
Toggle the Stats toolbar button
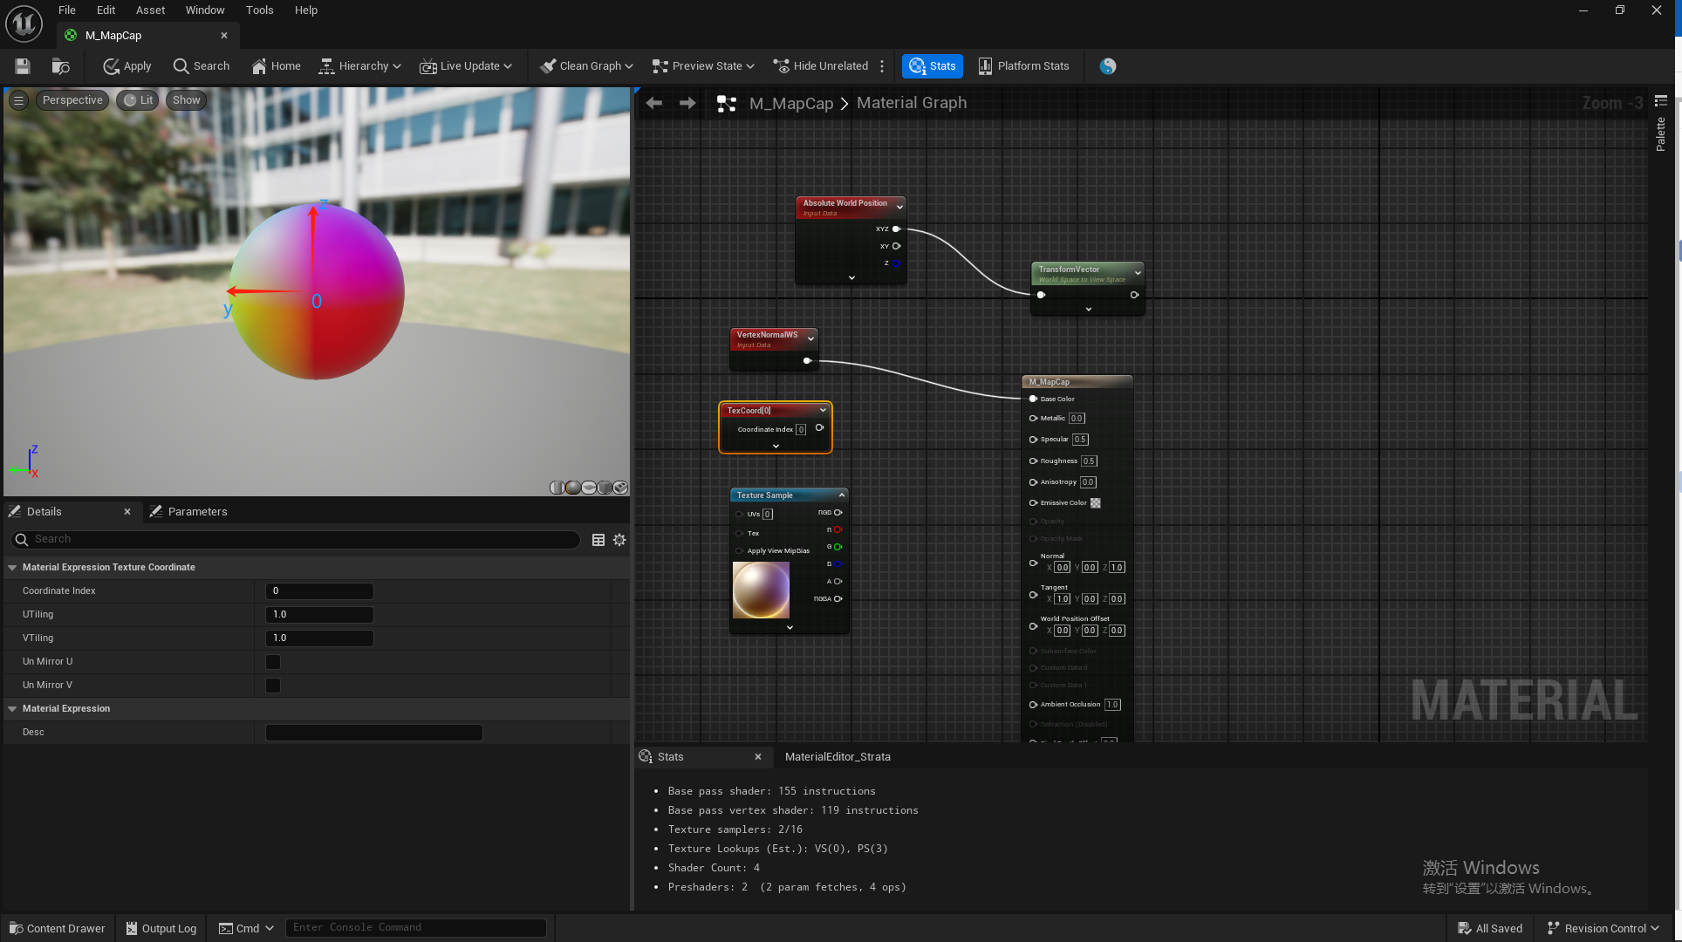(x=932, y=66)
